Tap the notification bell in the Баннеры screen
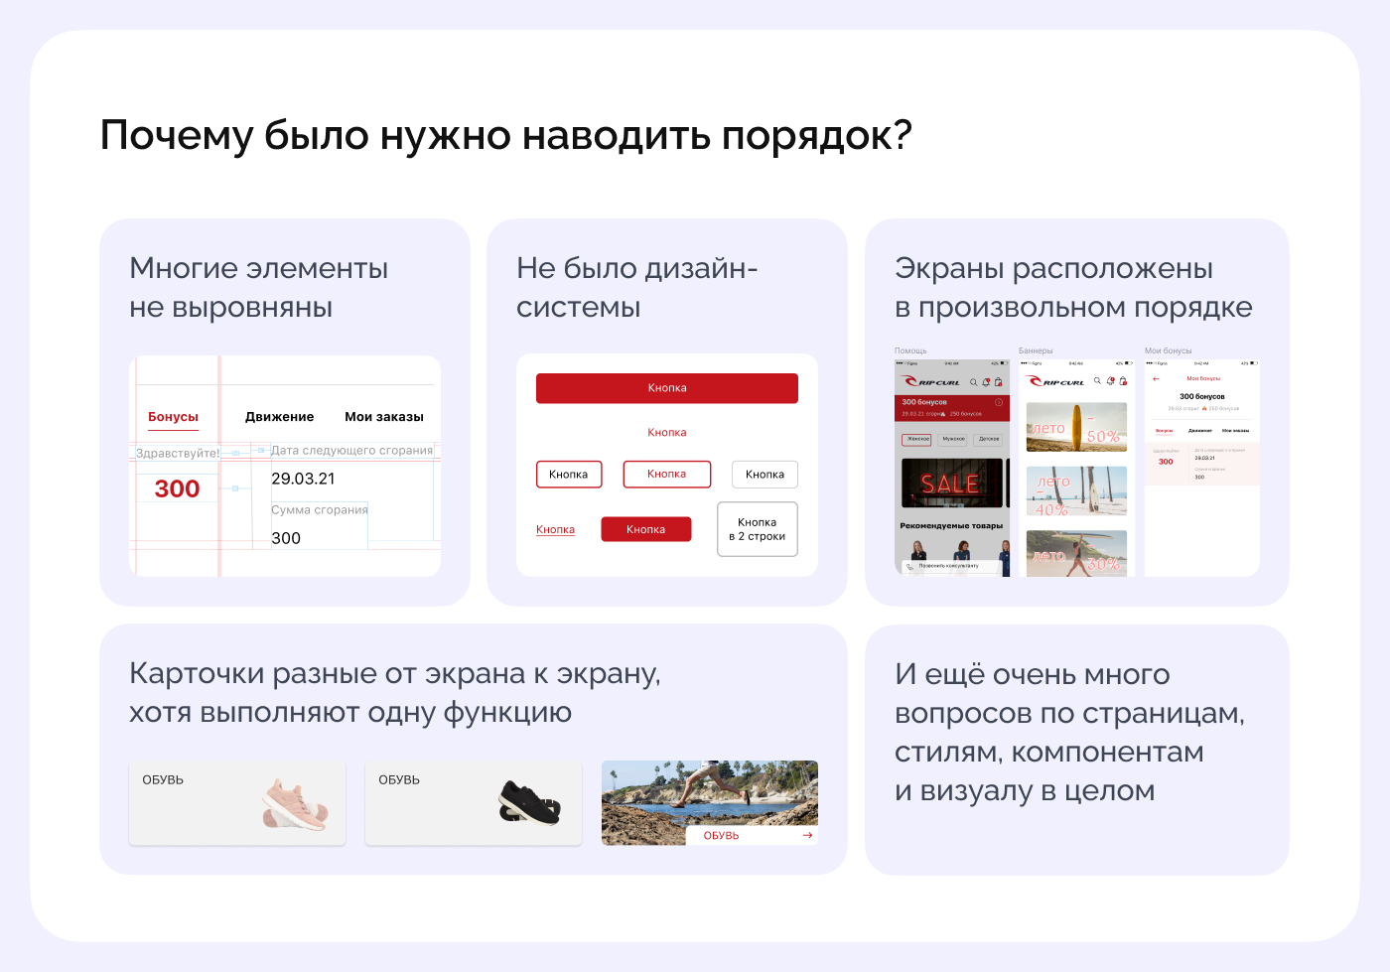The width and height of the screenshot is (1390, 972). pyautogui.click(x=1110, y=381)
